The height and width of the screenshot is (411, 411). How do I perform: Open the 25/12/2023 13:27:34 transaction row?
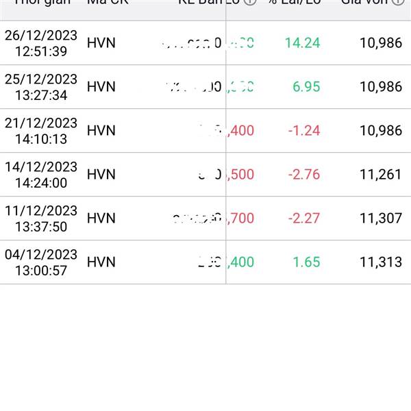[x=206, y=87]
